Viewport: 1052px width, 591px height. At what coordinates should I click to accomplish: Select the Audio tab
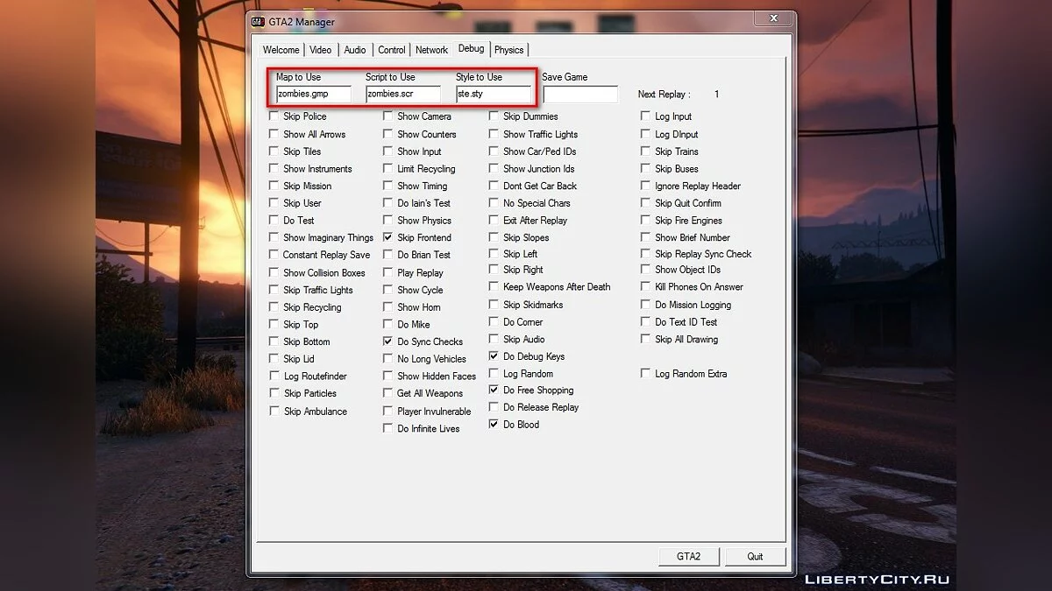click(355, 50)
